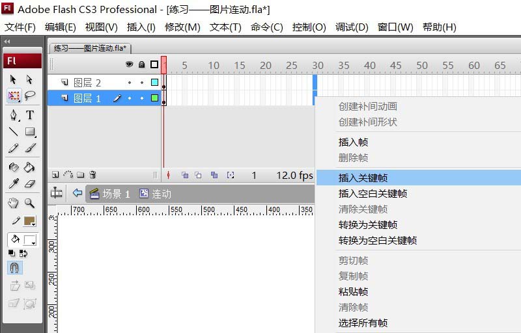Viewport: 521px width, 333px height.
Task: Select the Free Transform tool
Action: [14, 96]
